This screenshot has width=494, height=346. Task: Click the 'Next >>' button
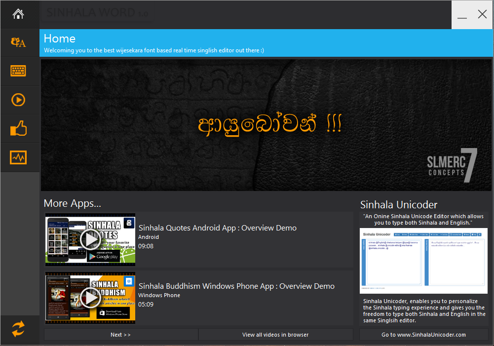(121, 335)
